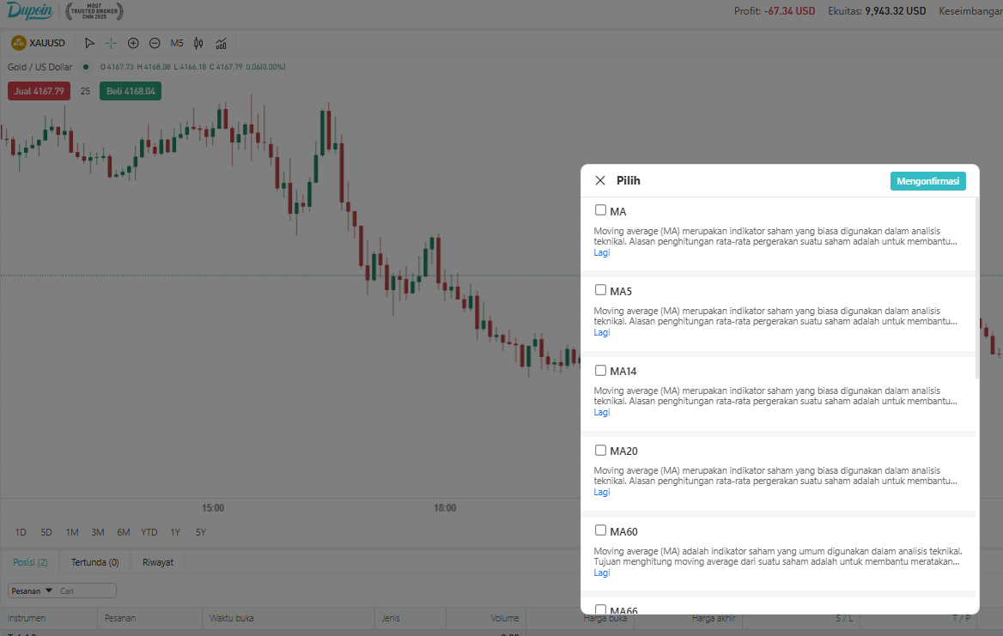
Task: Enable the MA5 checkbox
Action: (600, 290)
